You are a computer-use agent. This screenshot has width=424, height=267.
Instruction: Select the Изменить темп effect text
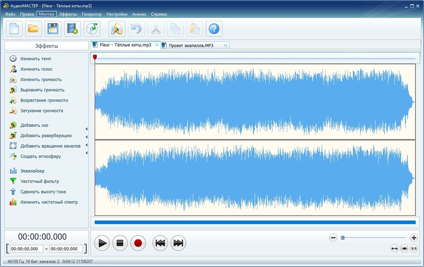[x=36, y=58]
